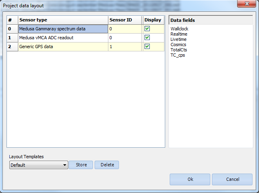Delete the selected layout template
Viewport: 259px width, 193px height.
click(107, 165)
